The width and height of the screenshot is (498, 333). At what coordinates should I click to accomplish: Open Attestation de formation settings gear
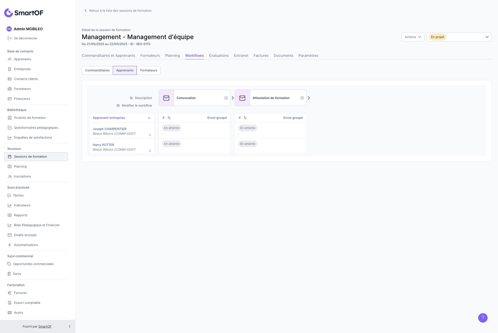pyautogui.click(x=302, y=98)
